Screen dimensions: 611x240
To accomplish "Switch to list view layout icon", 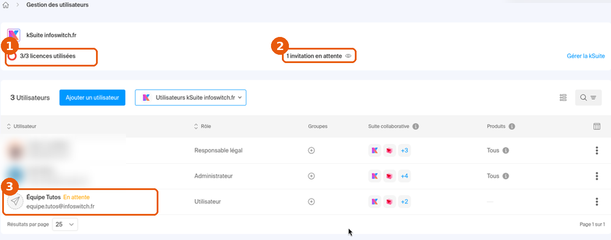I will (563, 97).
